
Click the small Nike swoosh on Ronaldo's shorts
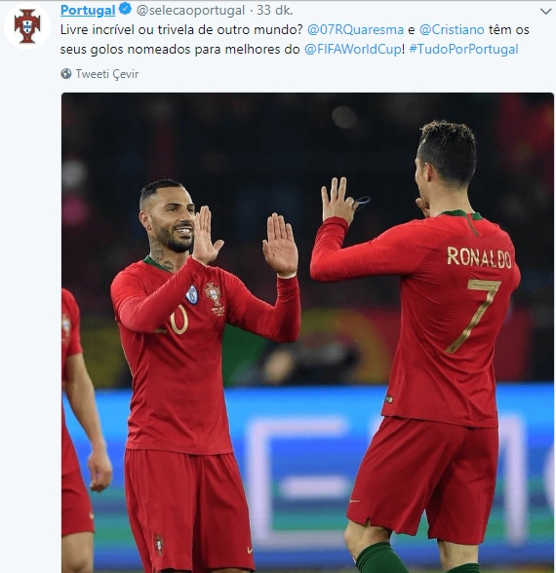(355, 501)
